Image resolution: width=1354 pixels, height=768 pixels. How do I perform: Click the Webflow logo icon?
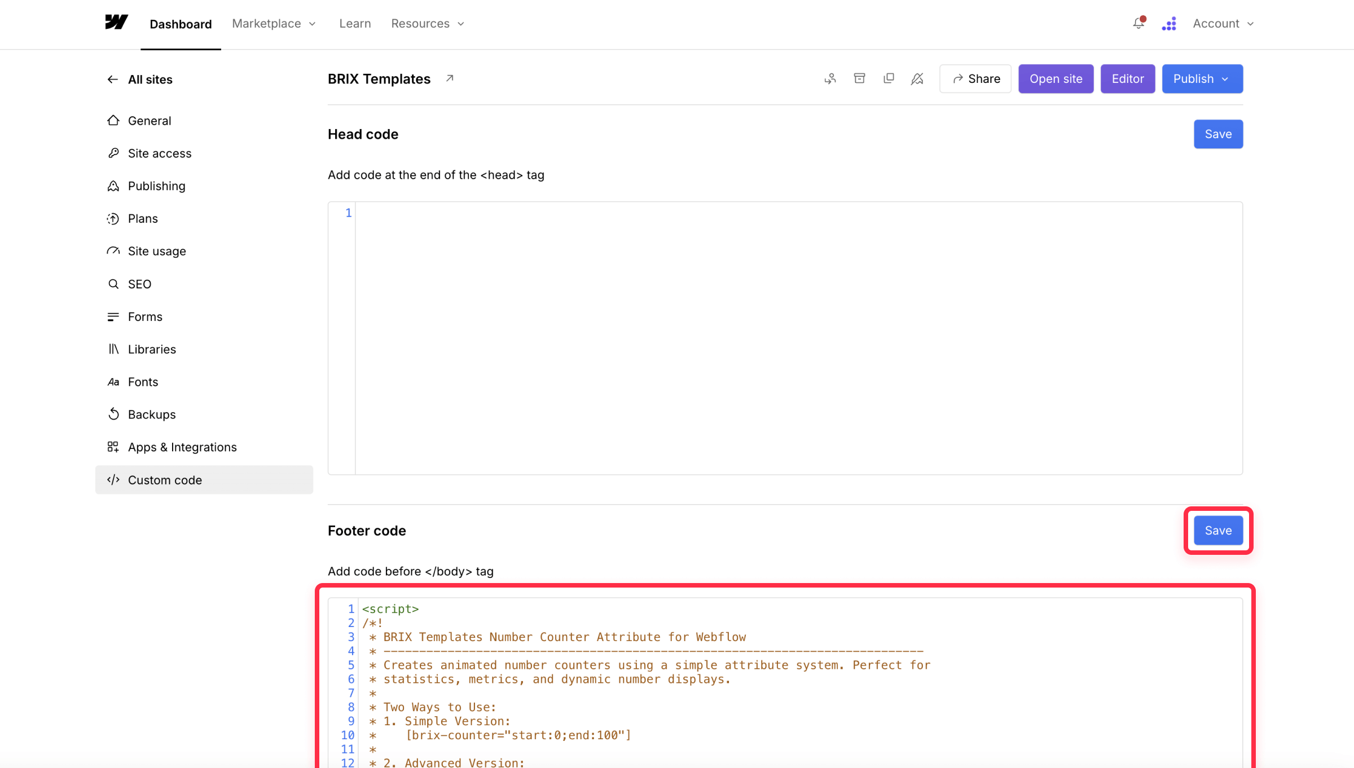coord(116,23)
